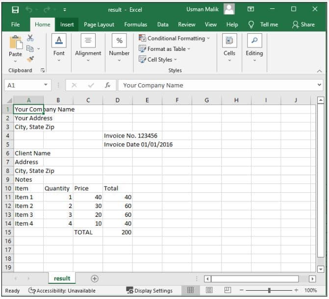Click the Insert Function fx icon
The height and width of the screenshot is (299, 329).
tap(107, 85)
